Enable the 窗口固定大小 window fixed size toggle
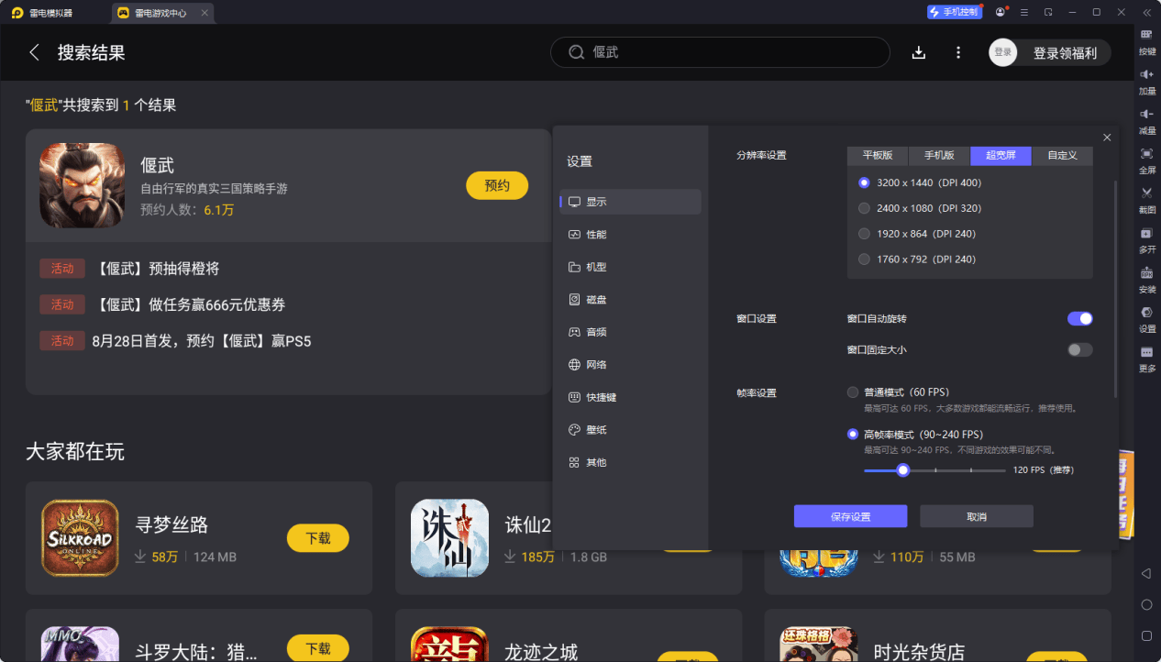The image size is (1161, 662). pyautogui.click(x=1078, y=349)
